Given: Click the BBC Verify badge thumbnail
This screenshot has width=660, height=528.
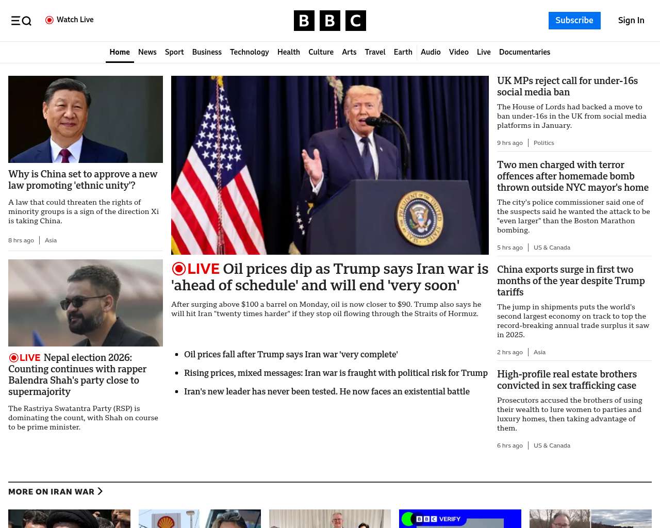Looking at the screenshot, I should click(x=438, y=519).
